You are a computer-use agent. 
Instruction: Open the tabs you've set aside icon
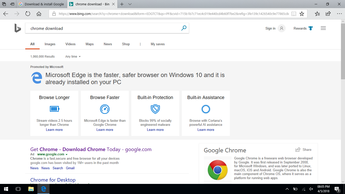pos(4,4)
